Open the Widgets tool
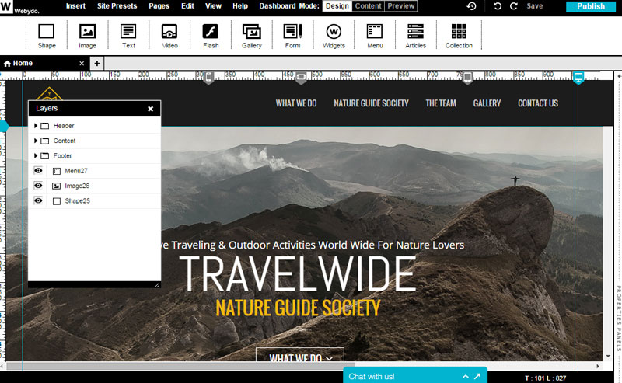Screen dimensions: 622x383 (x=334, y=36)
